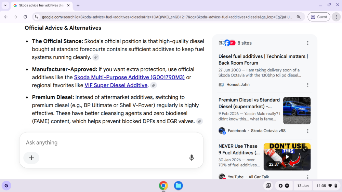Close the Skoda advice fuel additives tab
The width and height of the screenshot is (342, 192).
click(x=68, y=5)
